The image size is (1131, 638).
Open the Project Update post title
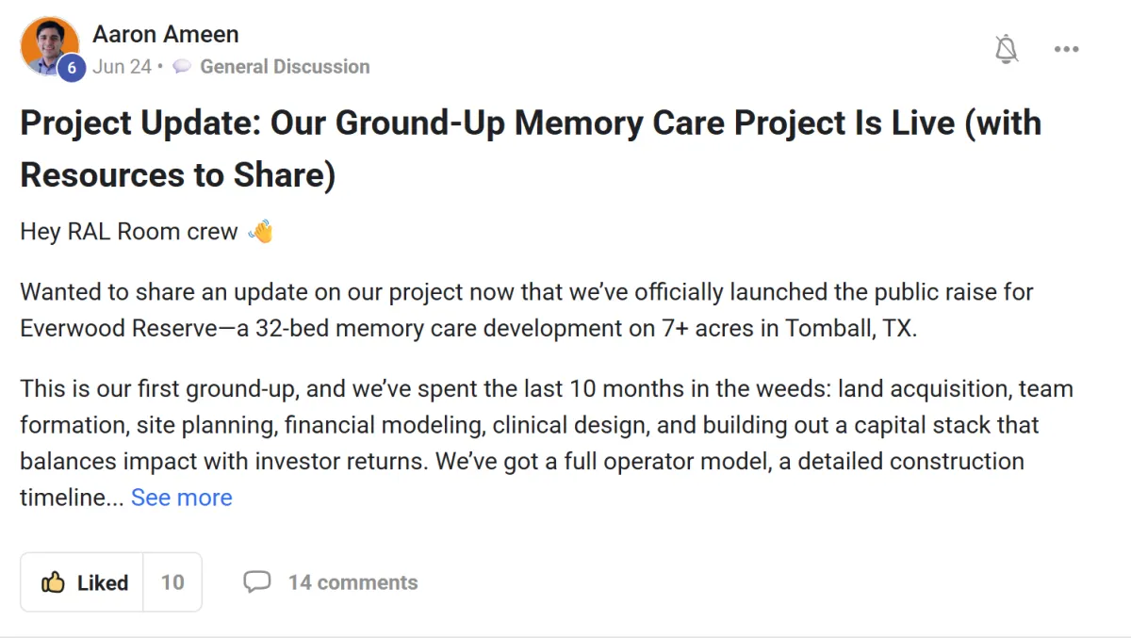pos(531,149)
